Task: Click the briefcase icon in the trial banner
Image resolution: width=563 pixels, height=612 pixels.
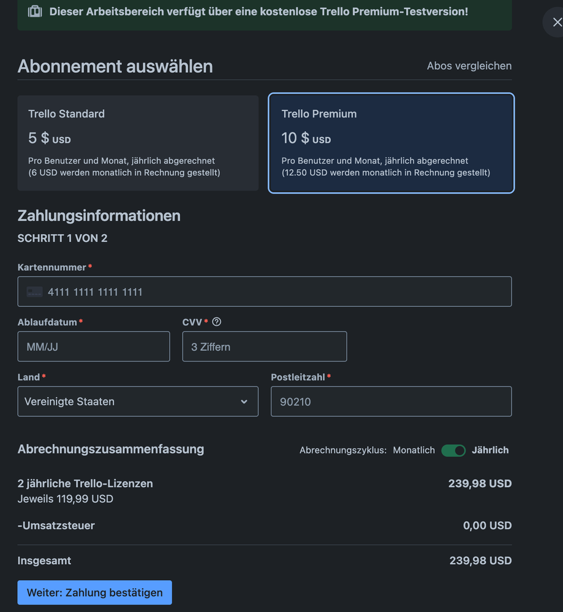Action: [x=35, y=11]
